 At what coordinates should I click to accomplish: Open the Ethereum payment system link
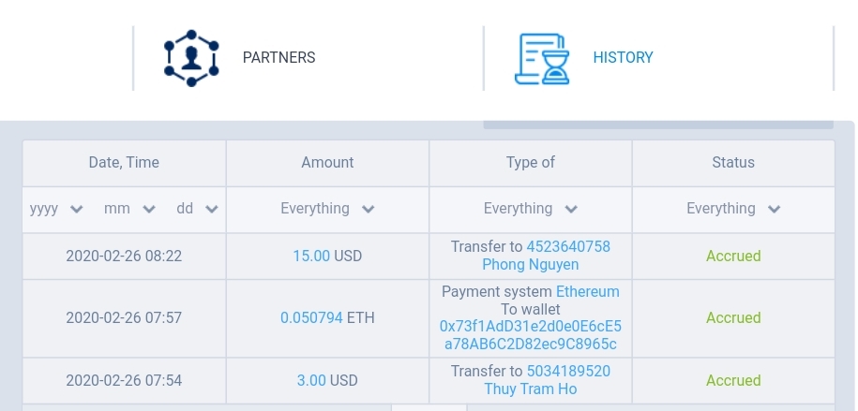coord(588,292)
